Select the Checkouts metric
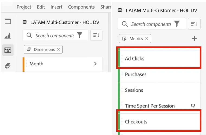The width and height of the screenshot is (206, 135). click(x=159, y=122)
